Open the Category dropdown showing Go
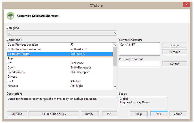The image size is (194, 123). point(62,33)
